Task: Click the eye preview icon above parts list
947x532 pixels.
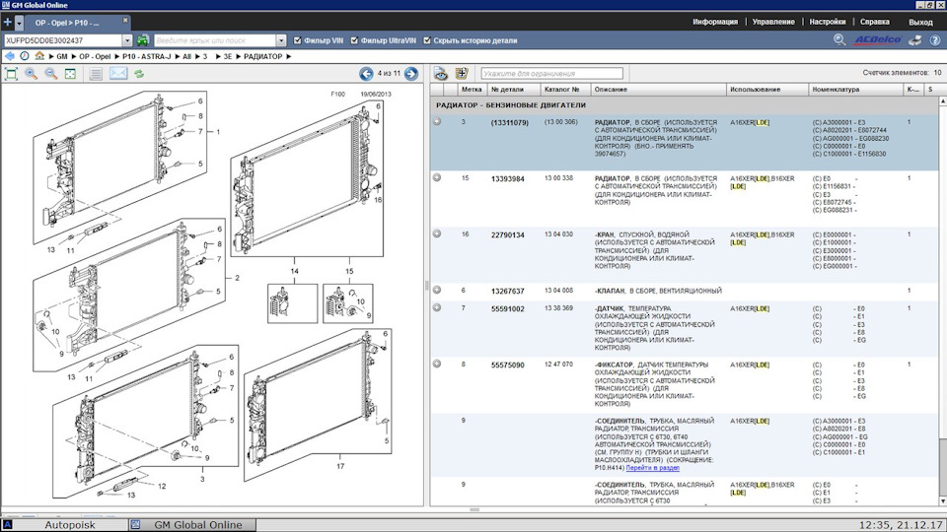Action: pos(441,74)
